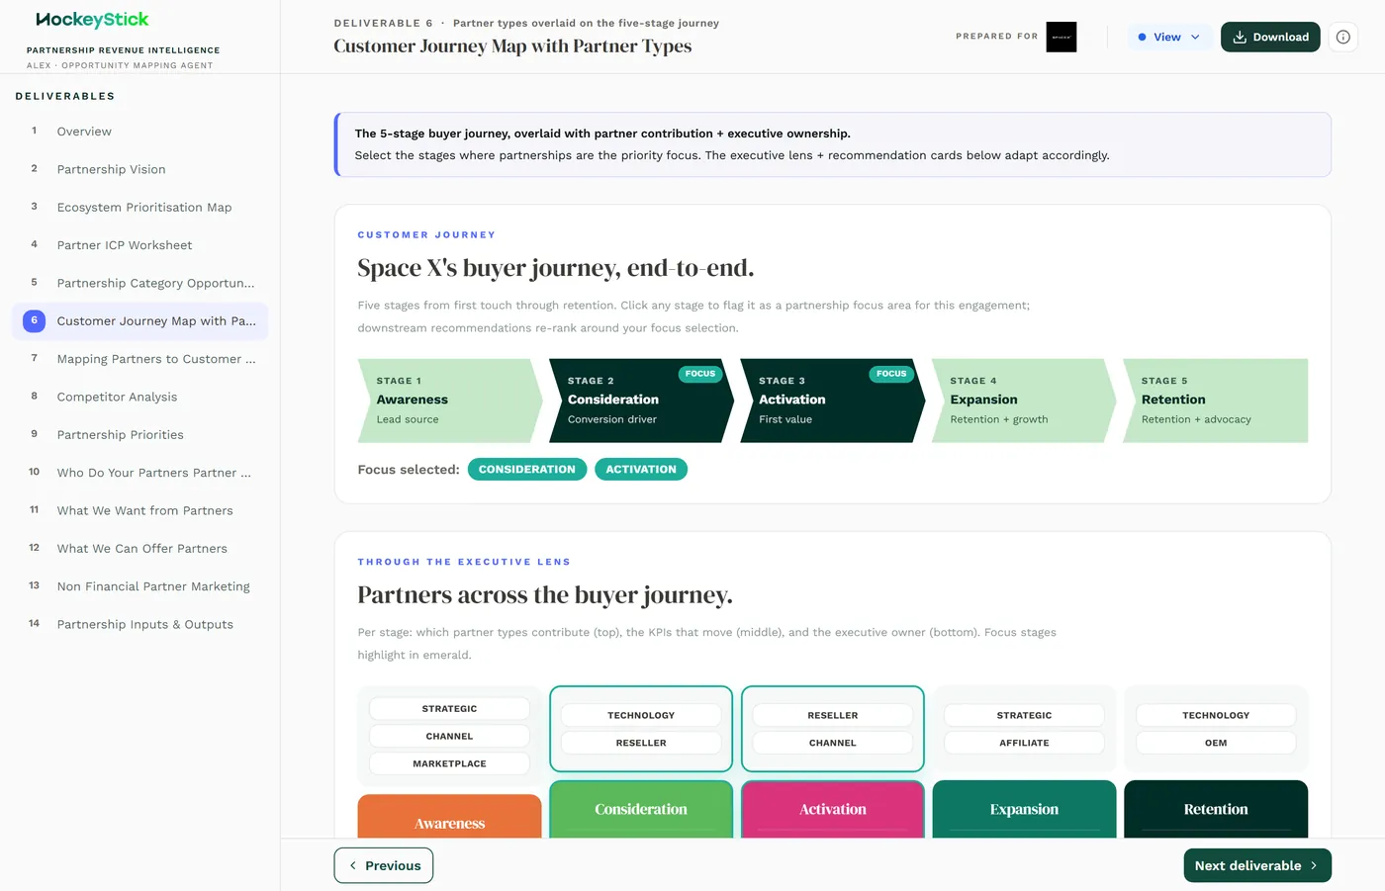
Task: Click CHANNEL tag in Awareness column
Action: 449,737
